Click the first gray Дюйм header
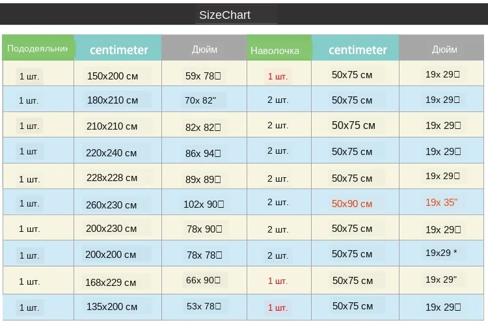The width and height of the screenshot is (488, 327). [204, 48]
